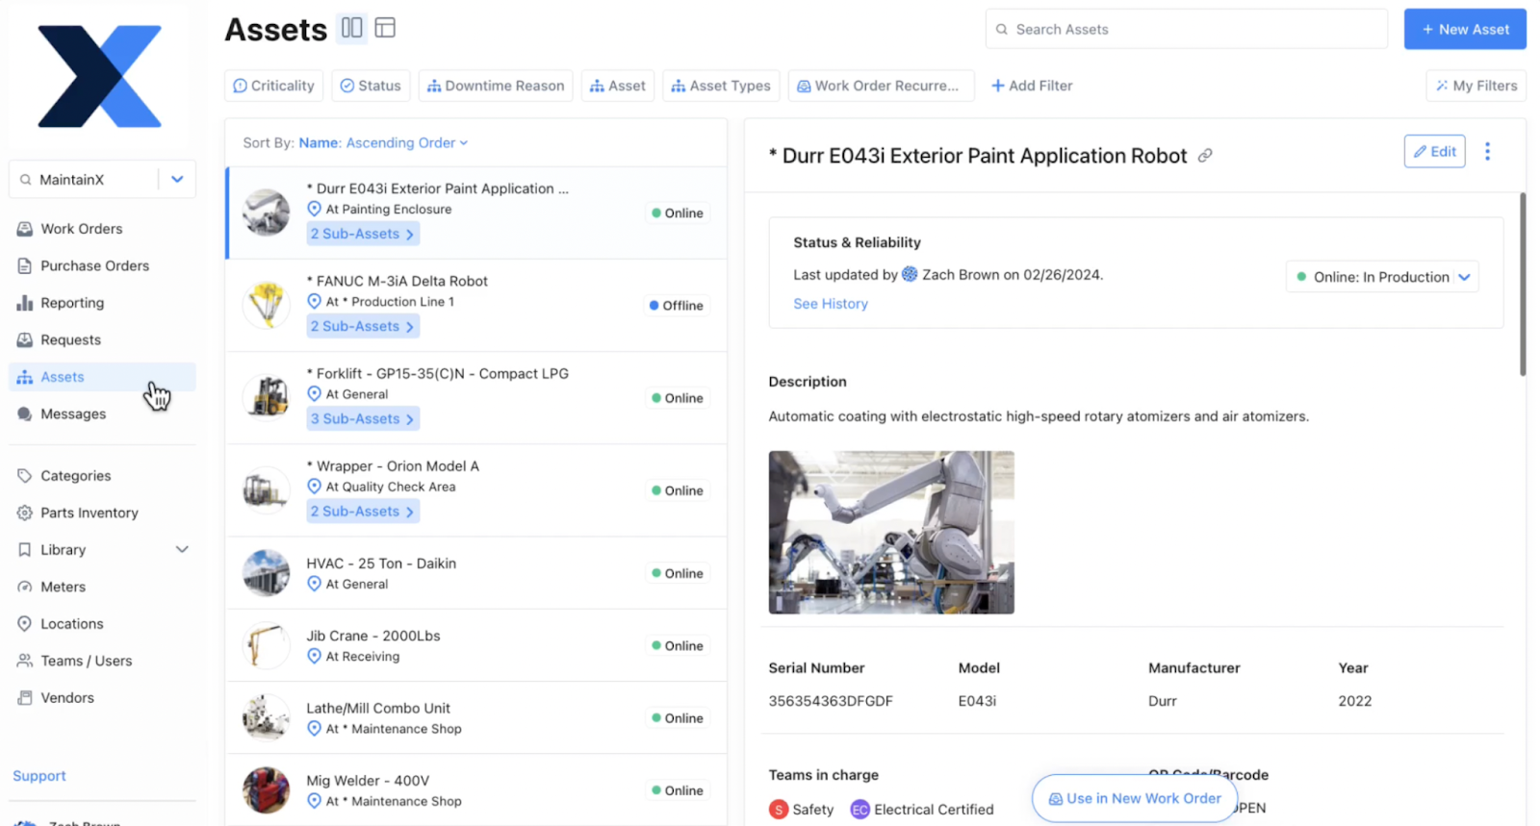Open the Mig Welder thumbnail image
Screen dimensions: 1540x826
267,789
